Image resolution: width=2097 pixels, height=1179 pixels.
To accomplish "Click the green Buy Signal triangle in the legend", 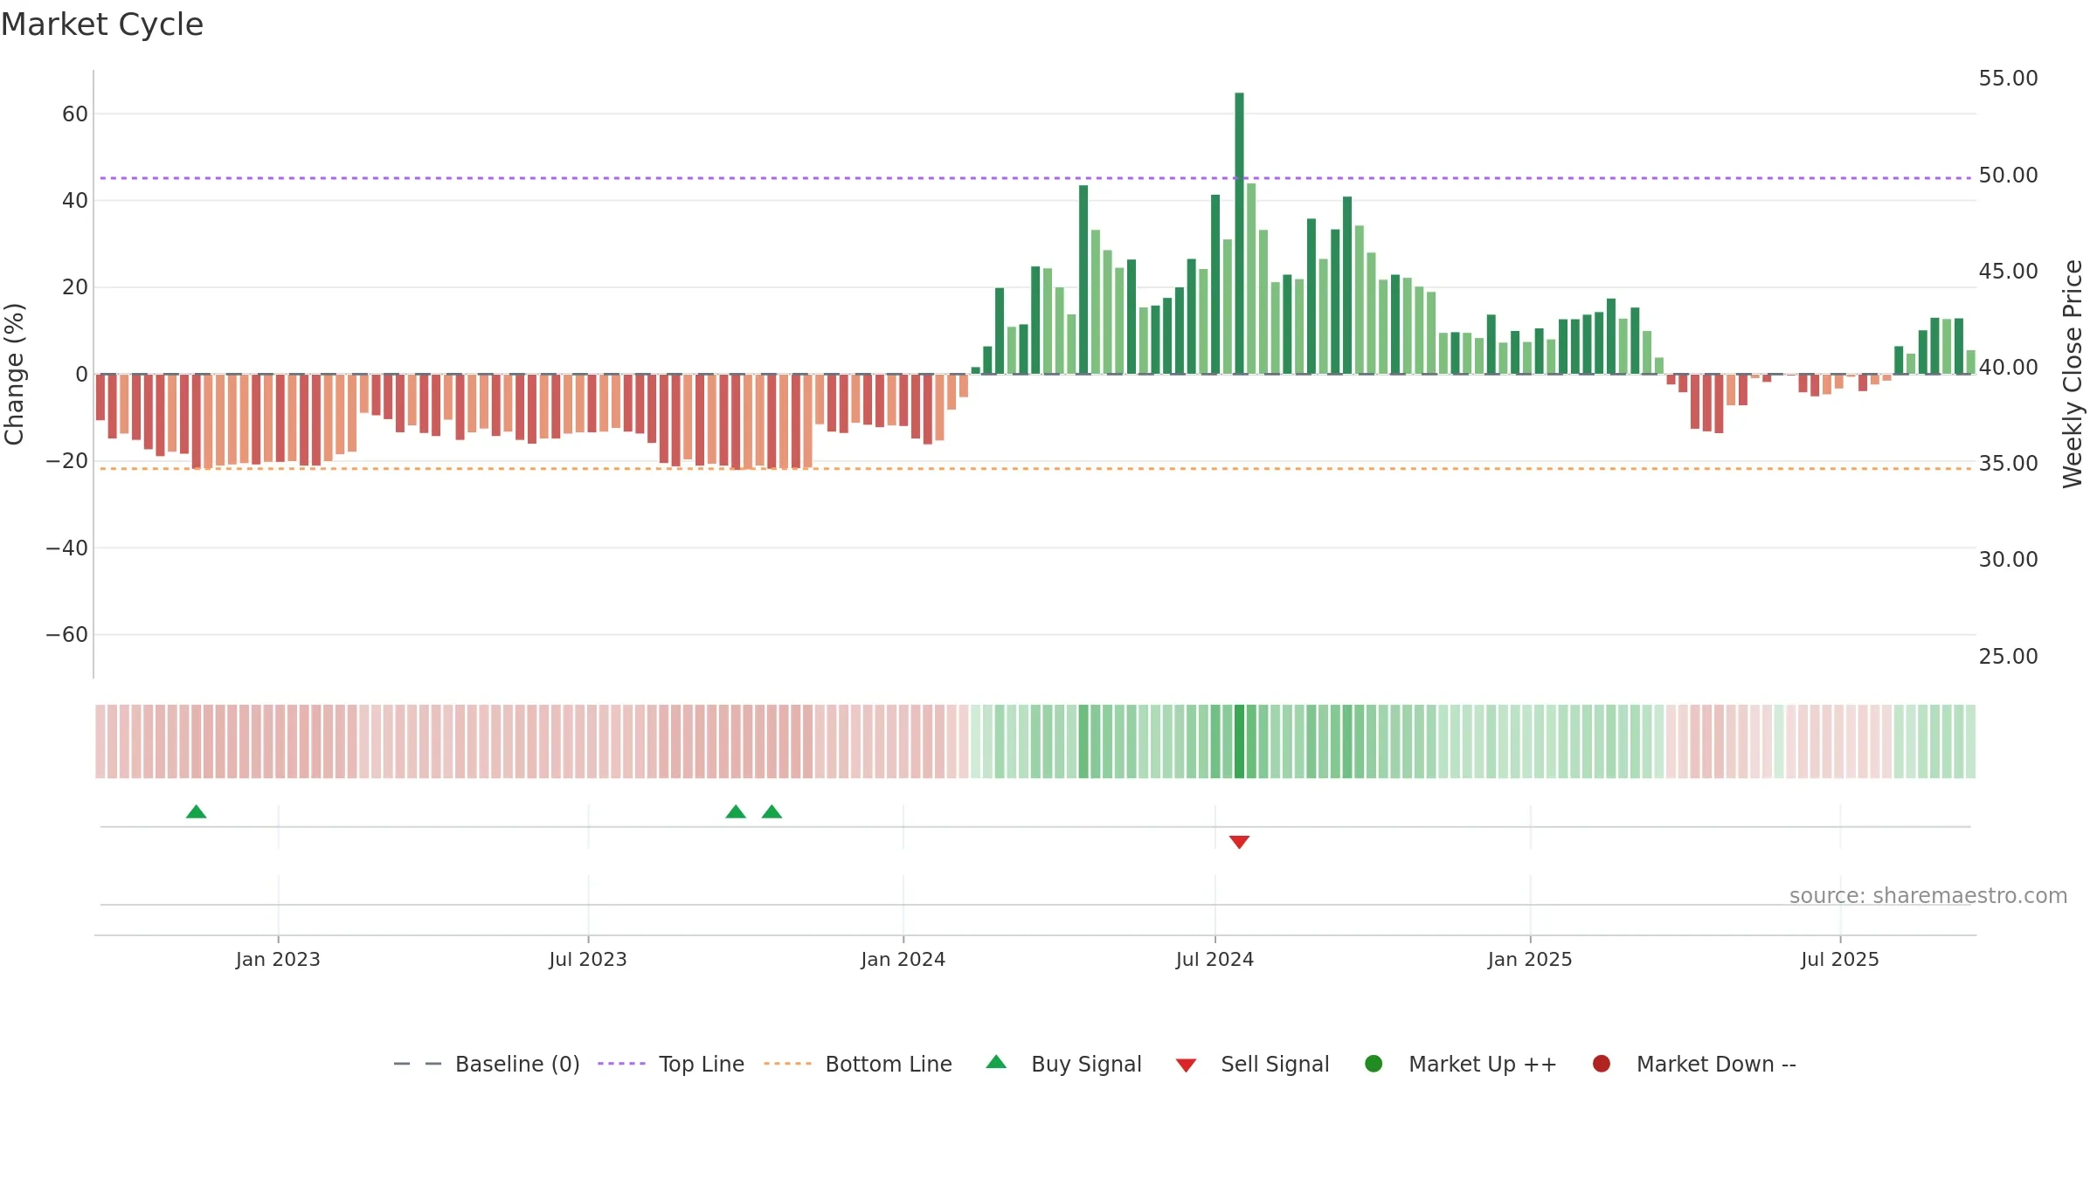I will pos(996,1062).
